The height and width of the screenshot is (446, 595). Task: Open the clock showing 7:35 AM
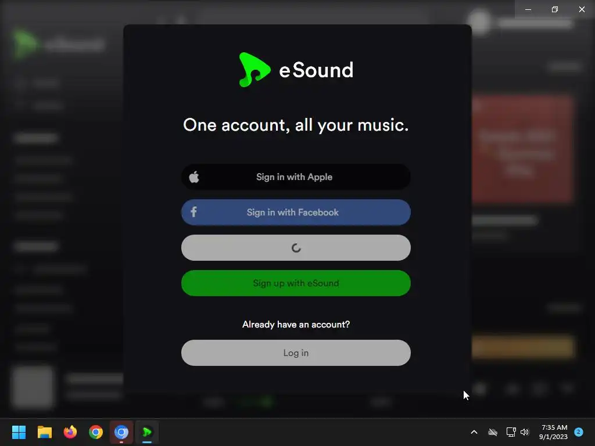click(554, 432)
